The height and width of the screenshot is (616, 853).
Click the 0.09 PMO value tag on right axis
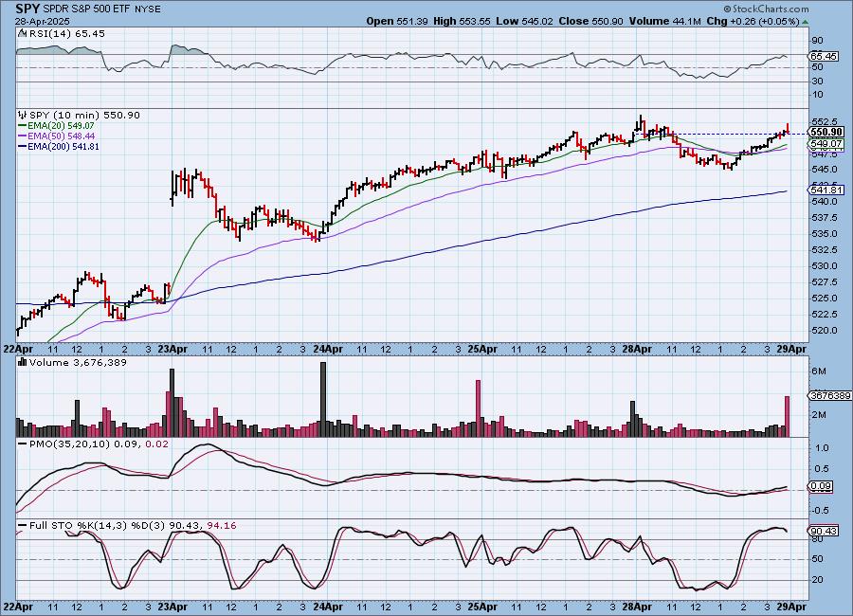coord(822,486)
